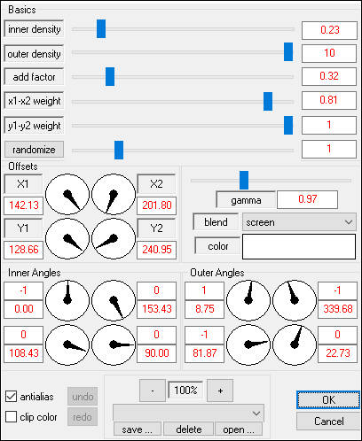Click the gamma slider handle
Viewport: 362px width, 441px height.
pyautogui.click(x=244, y=180)
